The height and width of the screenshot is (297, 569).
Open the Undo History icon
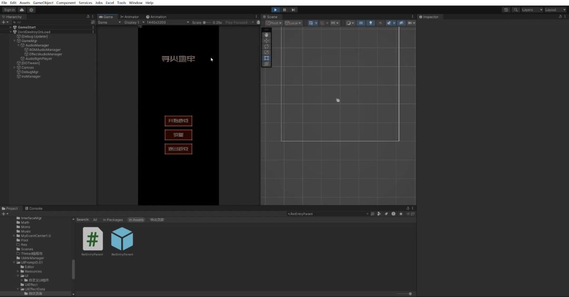tap(506, 9)
